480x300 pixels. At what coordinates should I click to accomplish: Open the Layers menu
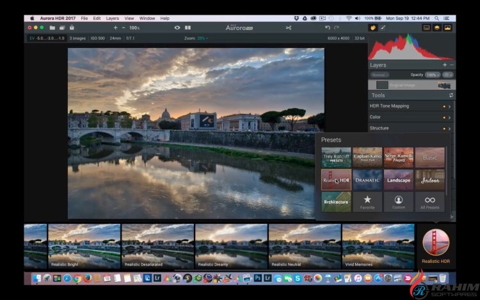tap(112, 19)
